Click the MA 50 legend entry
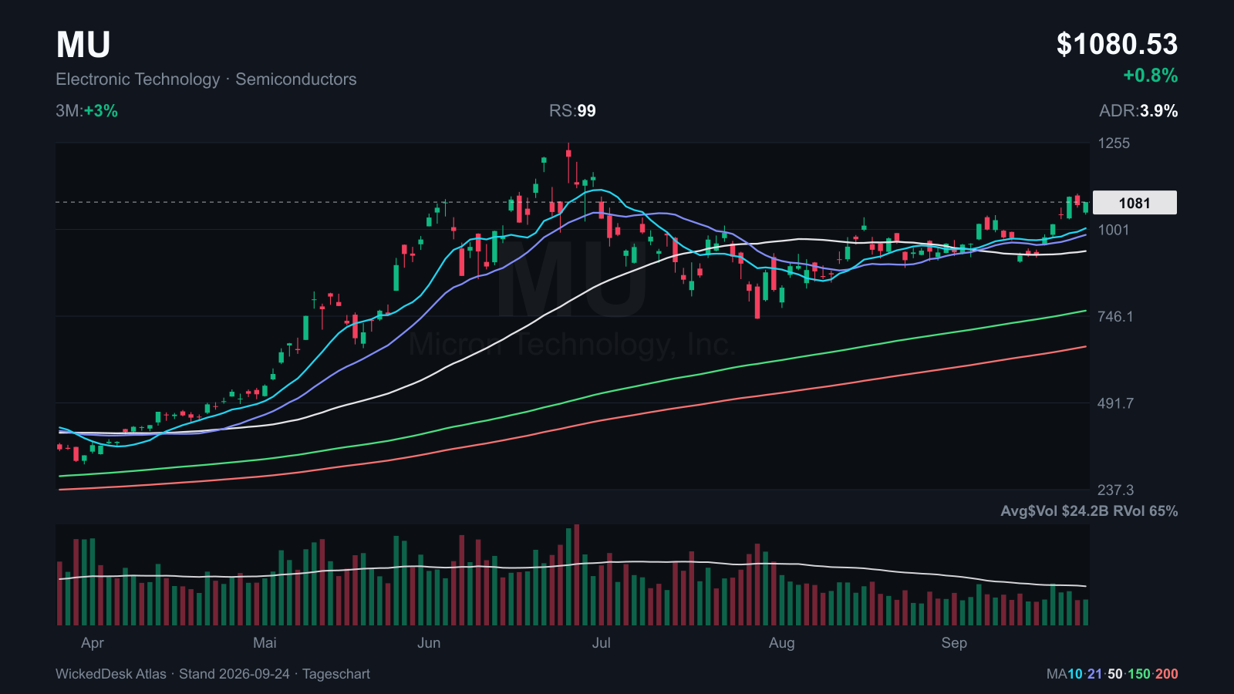 coord(1115,674)
